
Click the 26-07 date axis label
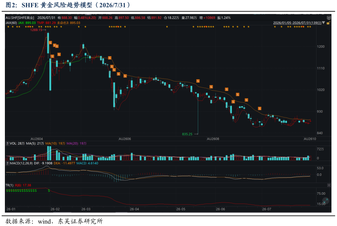coord(267,209)
